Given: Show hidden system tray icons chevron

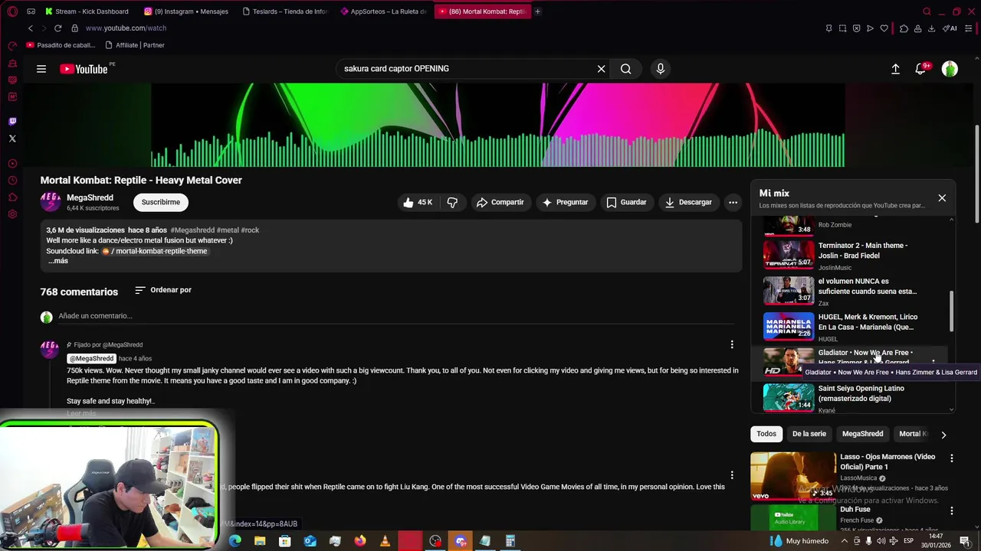Looking at the screenshot, I should pos(844,541).
